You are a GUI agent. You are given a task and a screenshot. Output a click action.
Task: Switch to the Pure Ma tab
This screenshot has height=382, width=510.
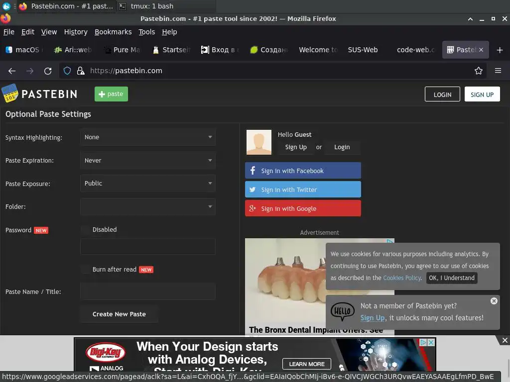click(x=123, y=50)
